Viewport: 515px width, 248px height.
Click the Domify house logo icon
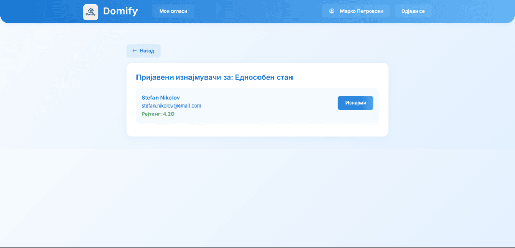click(x=91, y=10)
